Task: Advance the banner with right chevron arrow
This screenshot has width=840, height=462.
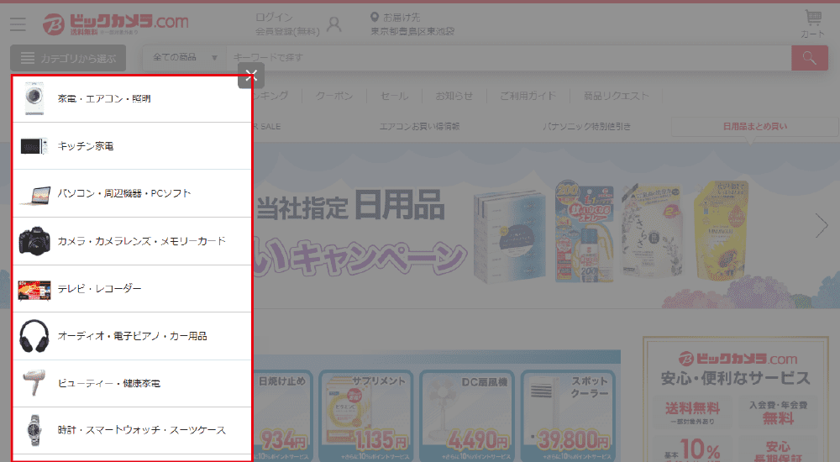Action: pyautogui.click(x=822, y=226)
